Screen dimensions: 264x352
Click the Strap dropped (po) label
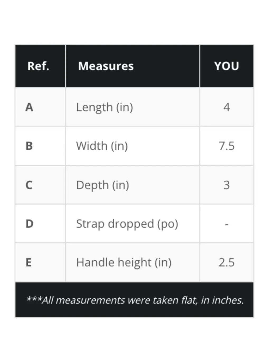[x=127, y=224]
